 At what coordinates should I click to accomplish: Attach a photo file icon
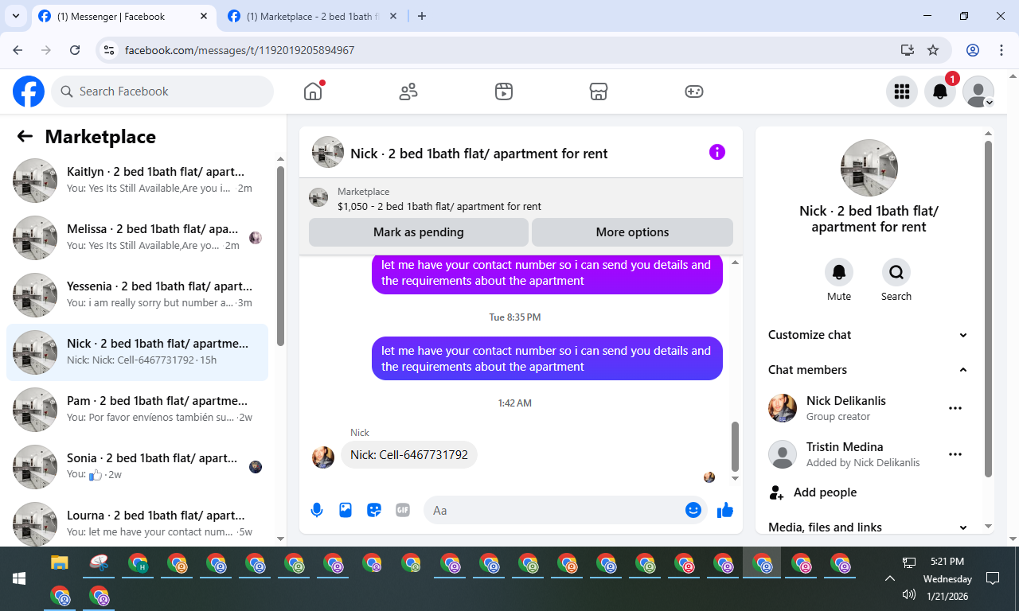[x=346, y=510]
